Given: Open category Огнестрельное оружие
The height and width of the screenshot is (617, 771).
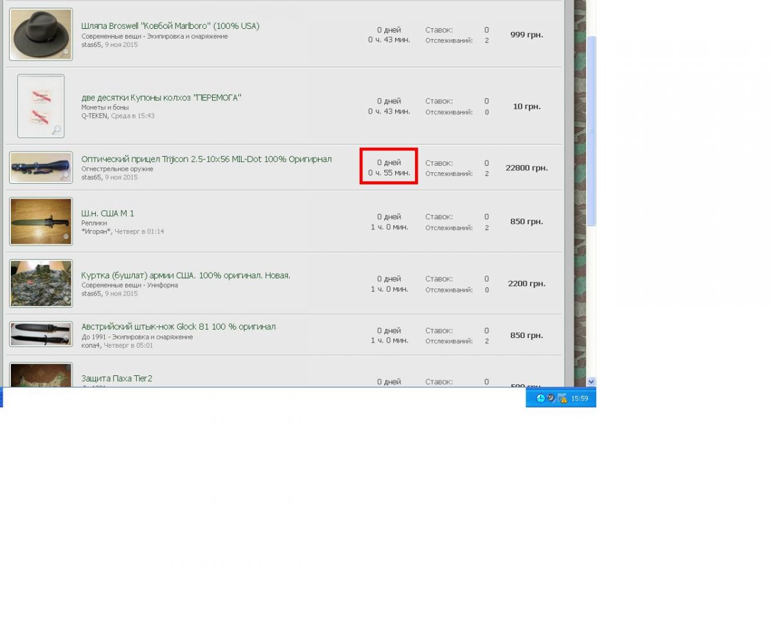Looking at the screenshot, I should 117,169.
